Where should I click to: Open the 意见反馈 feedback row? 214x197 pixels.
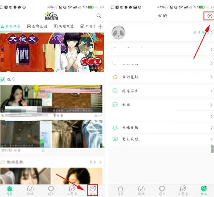(161, 139)
